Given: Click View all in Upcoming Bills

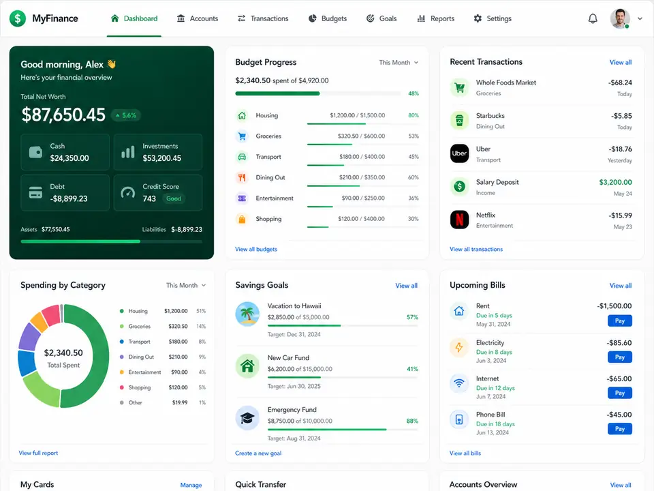Looking at the screenshot, I should [x=621, y=286].
